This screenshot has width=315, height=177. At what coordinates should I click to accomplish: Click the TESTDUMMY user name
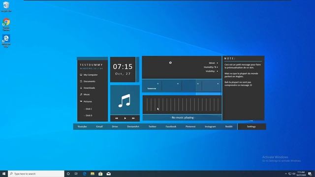click(92, 65)
